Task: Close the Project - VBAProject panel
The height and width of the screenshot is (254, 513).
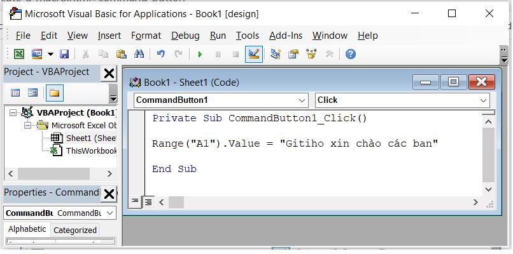Action: [109, 74]
